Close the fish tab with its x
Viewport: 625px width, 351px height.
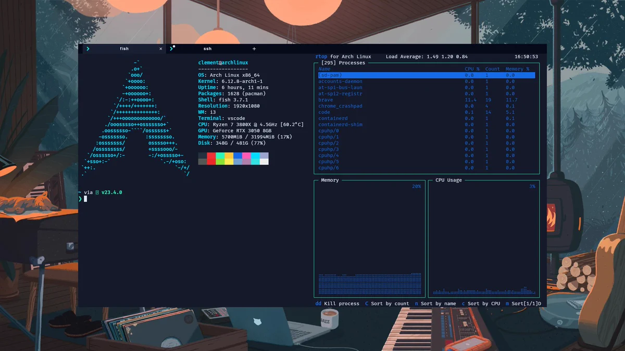(x=160, y=49)
